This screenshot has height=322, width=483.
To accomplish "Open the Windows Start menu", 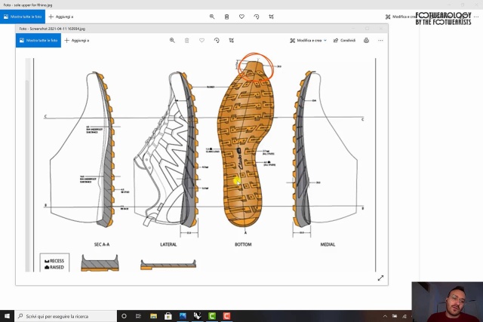I will tap(7, 316).
